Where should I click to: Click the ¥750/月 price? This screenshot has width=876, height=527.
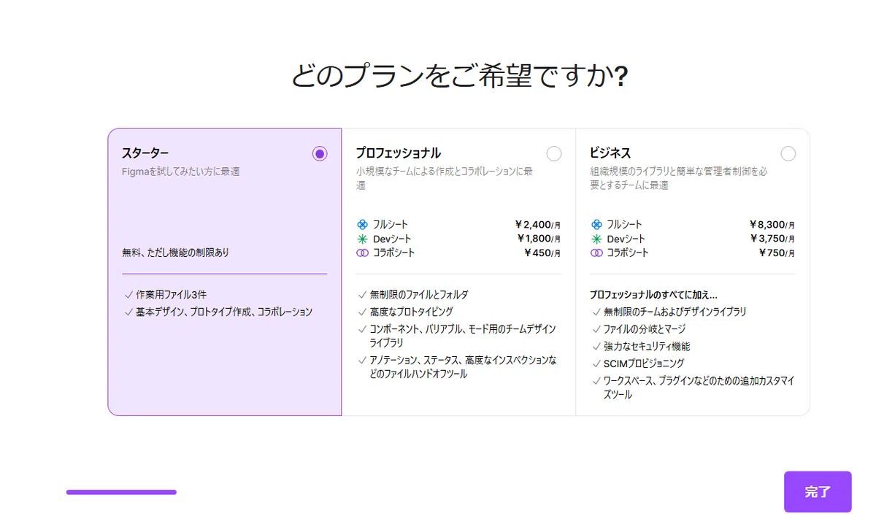(777, 253)
